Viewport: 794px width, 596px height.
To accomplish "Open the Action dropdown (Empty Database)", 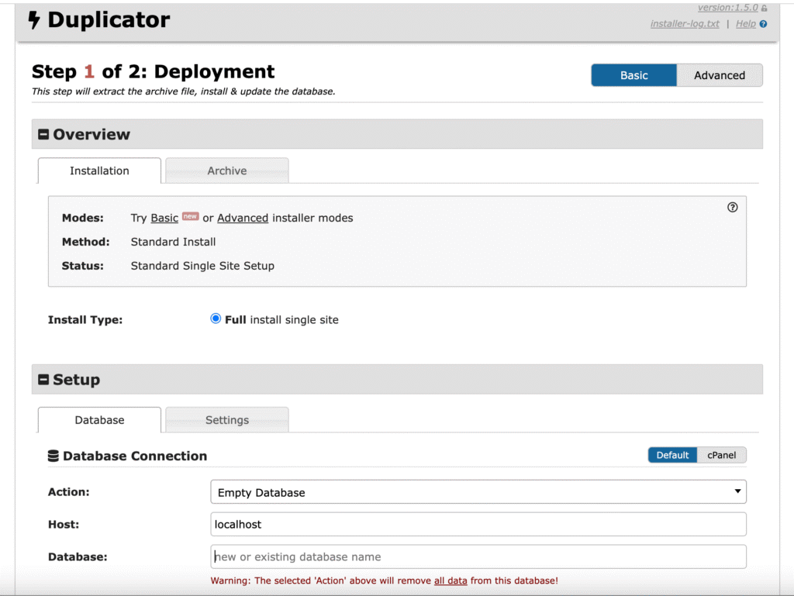I will pos(478,492).
